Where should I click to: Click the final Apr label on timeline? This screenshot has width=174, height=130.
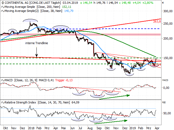point(157,128)
